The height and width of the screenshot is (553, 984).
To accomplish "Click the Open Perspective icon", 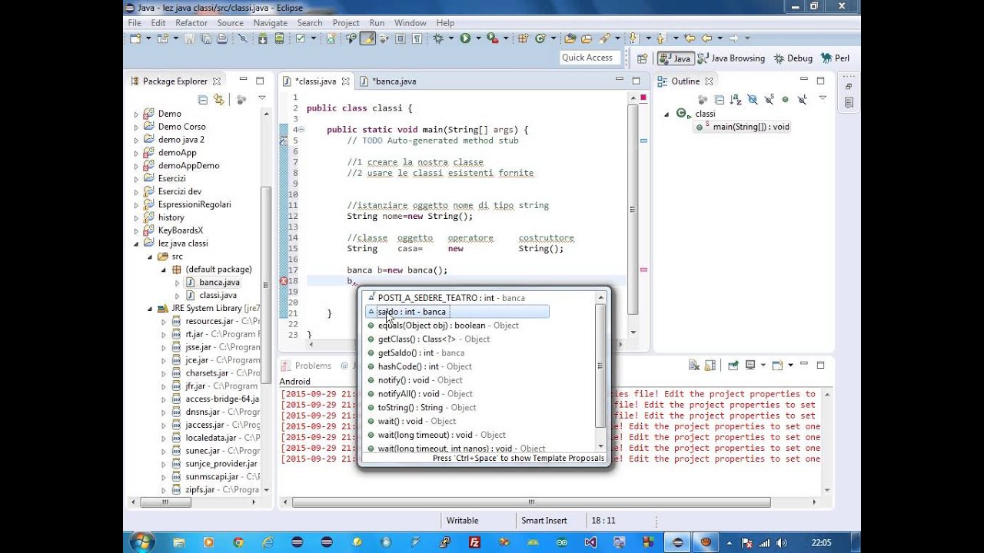I will (642, 58).
